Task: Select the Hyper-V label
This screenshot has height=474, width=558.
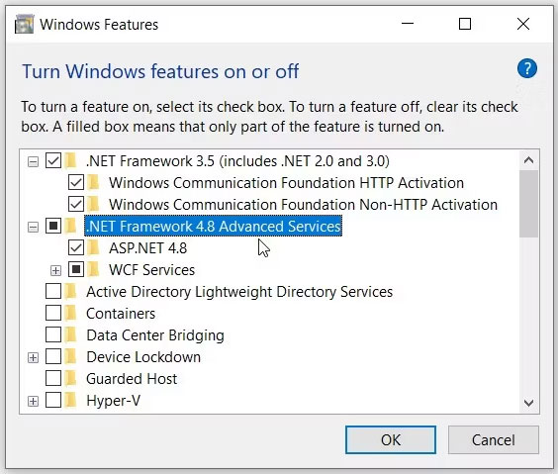Action: 113,401
